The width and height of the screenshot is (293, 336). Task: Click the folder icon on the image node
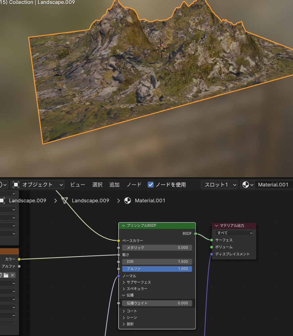[x=6, y=275]
